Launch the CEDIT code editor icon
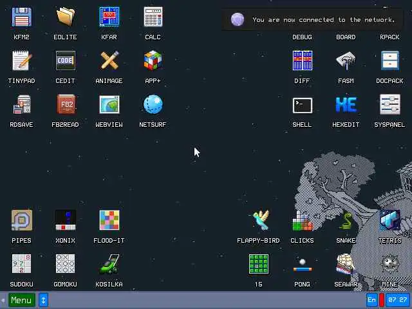This screenshot has width=412, height=309. (x=65, y=61)
